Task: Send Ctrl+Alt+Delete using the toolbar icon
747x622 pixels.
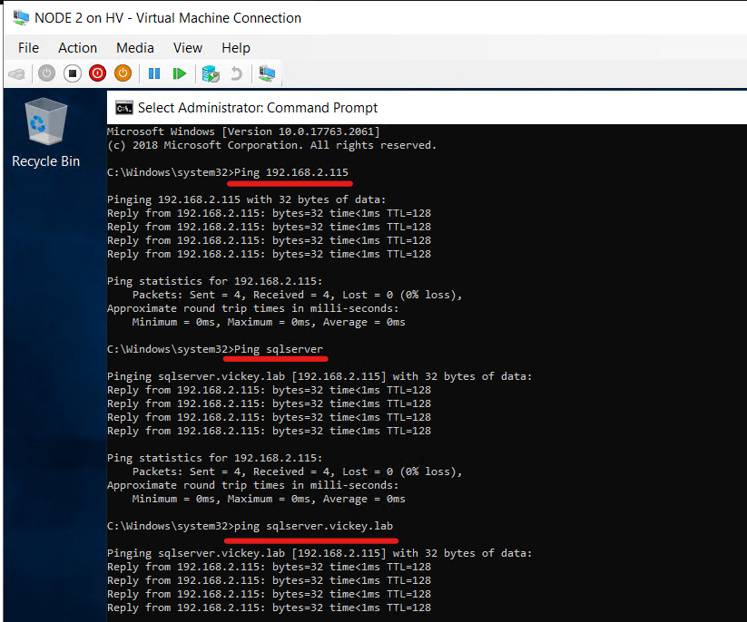Action: coord(17,73)
